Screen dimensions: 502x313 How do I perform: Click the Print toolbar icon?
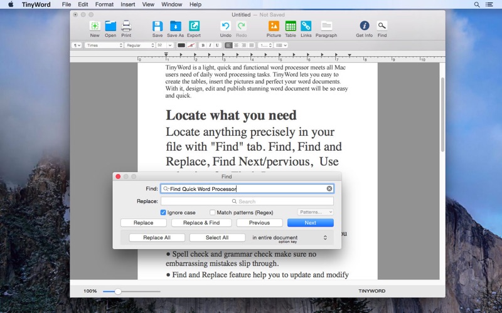(126, 26)
